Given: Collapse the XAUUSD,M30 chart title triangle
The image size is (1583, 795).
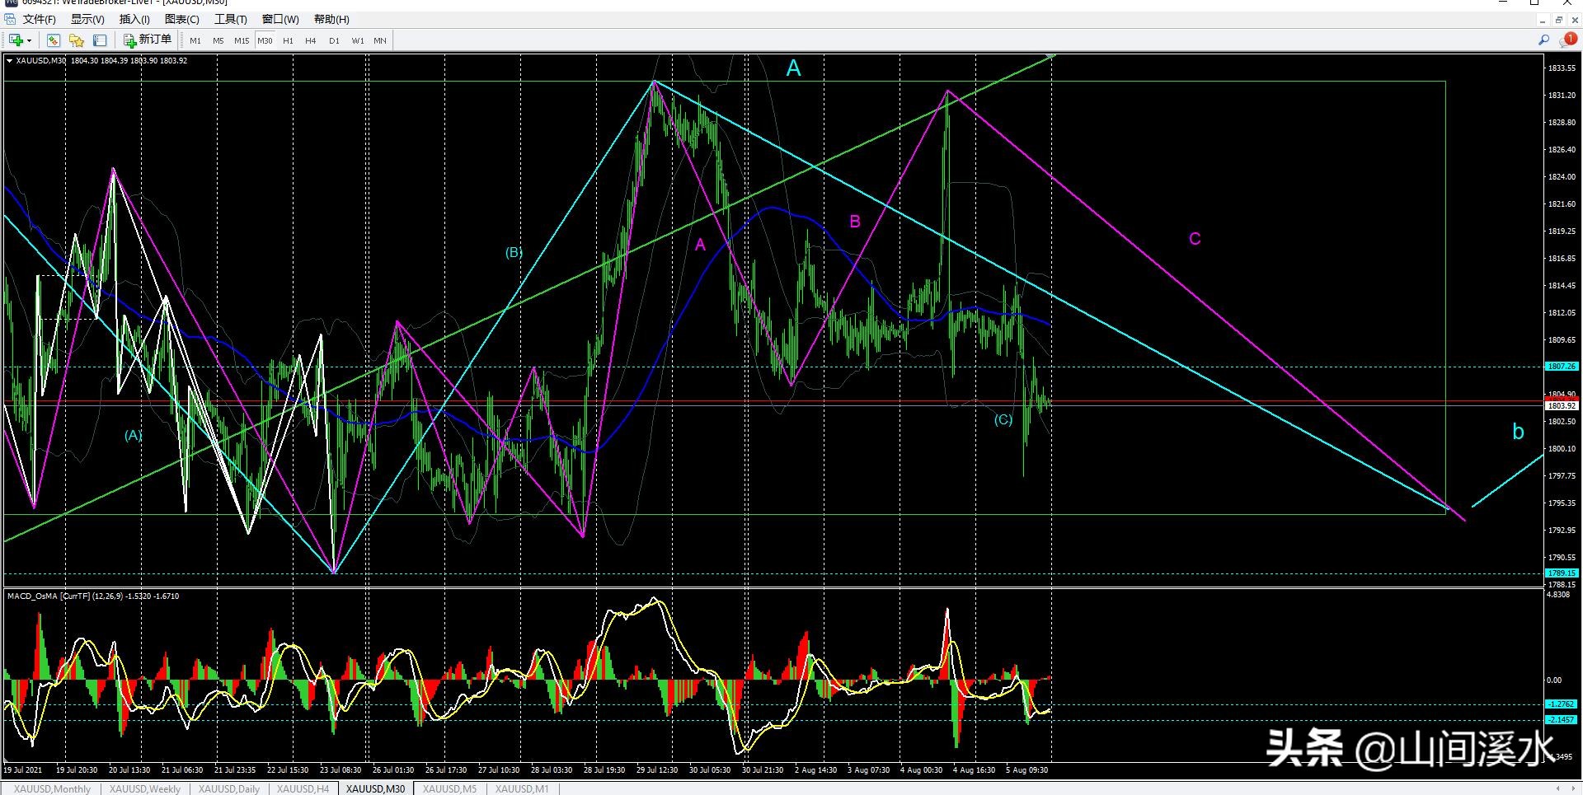Looking at the screenshot, I should [x=9, y=60].
